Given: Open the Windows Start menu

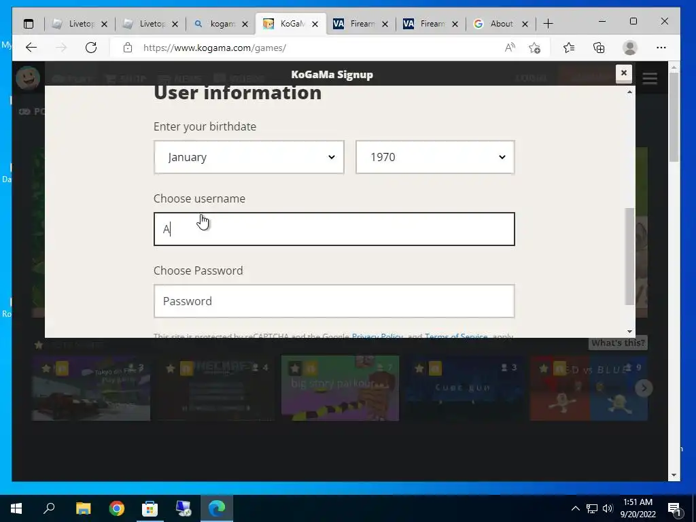Looking at the screenshot, I should click(x=16, y=508).
